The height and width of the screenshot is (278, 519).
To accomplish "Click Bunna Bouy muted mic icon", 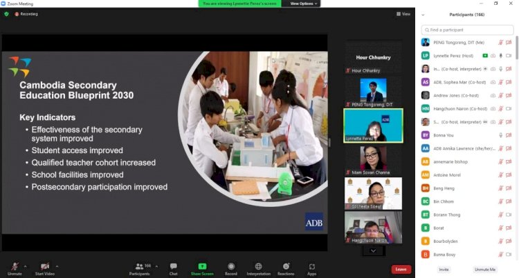I will [501, 255].
